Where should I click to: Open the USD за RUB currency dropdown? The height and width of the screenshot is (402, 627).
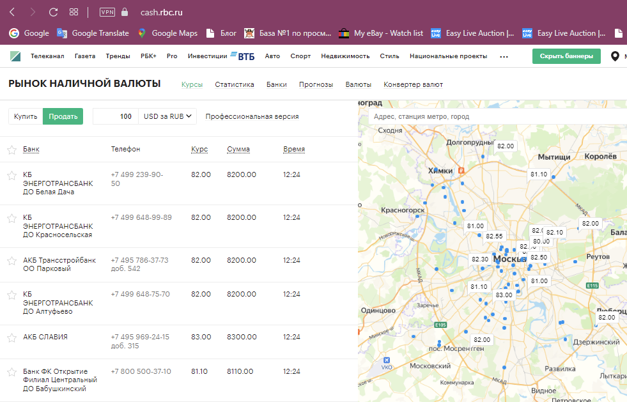[x=169, y=116]
